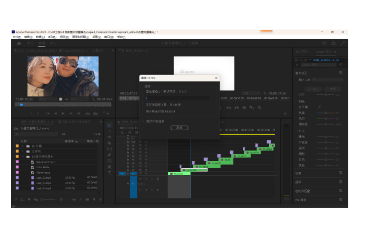The image size is (365, 228).
Task: Collapse the 03 图文特效素材 bin
Action: click(23, 157)
